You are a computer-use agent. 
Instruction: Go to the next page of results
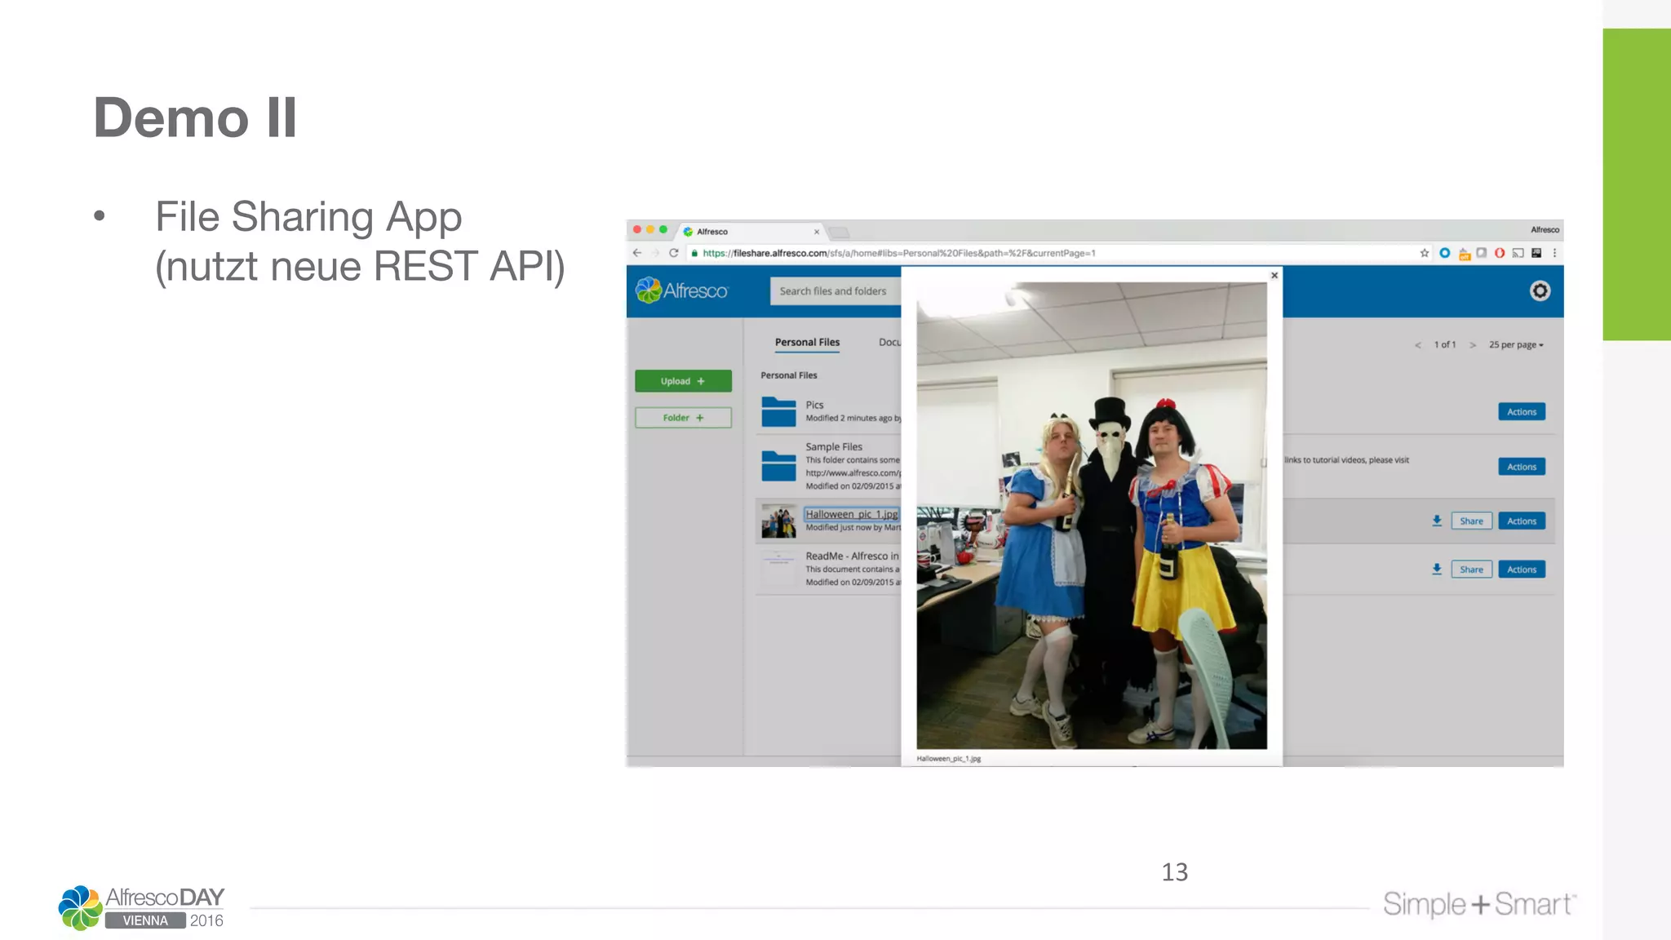tap(1473, 345)
